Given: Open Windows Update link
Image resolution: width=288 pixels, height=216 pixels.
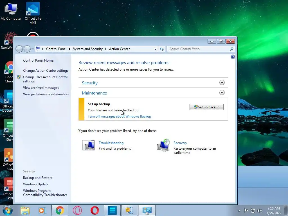Looking at the screenshot, I should pos(36,184).
